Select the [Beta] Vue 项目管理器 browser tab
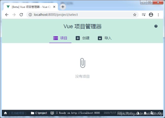 point(31,7)
